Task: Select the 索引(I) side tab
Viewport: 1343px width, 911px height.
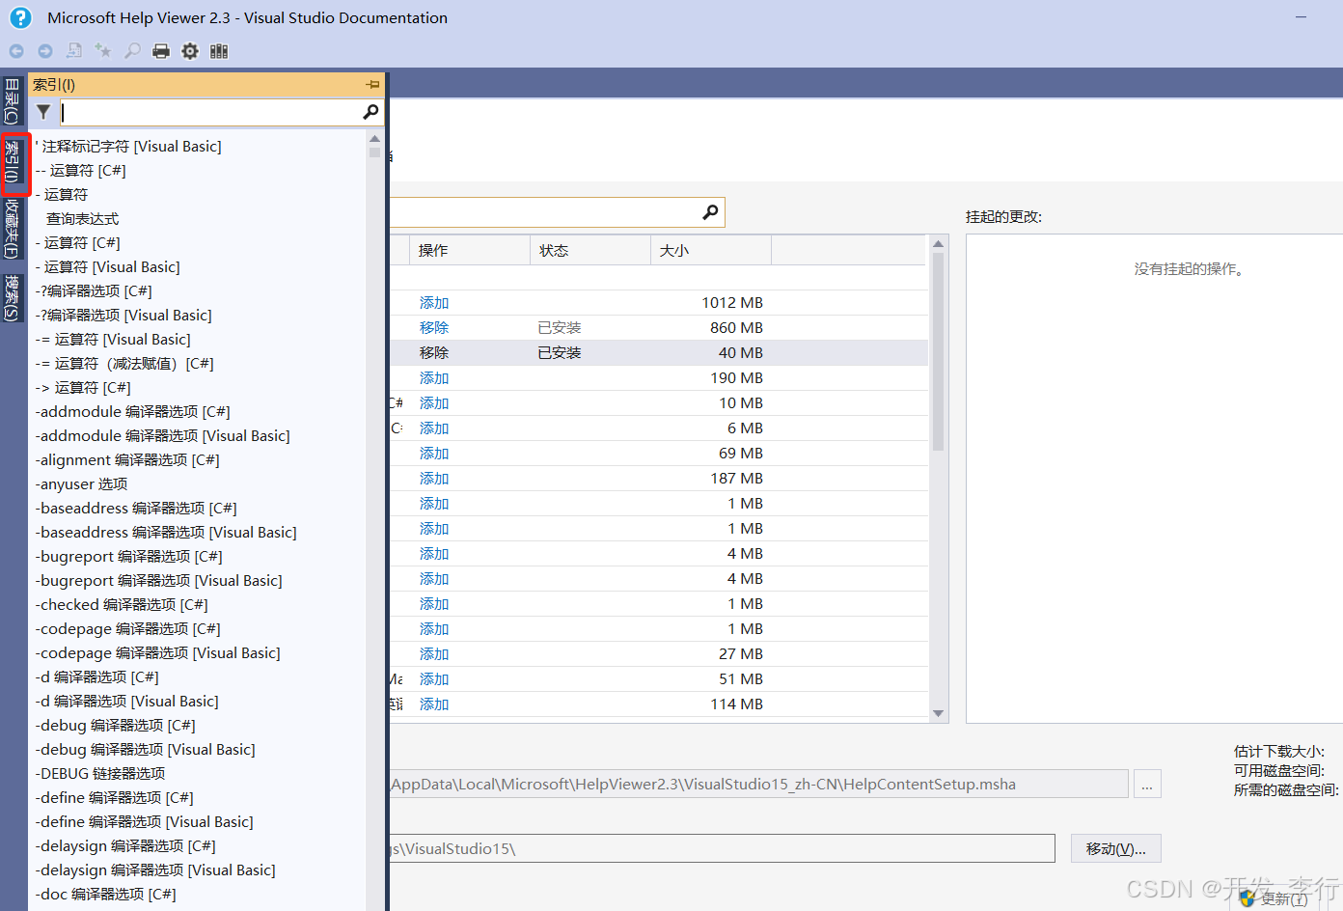Action: click(13, 163)
